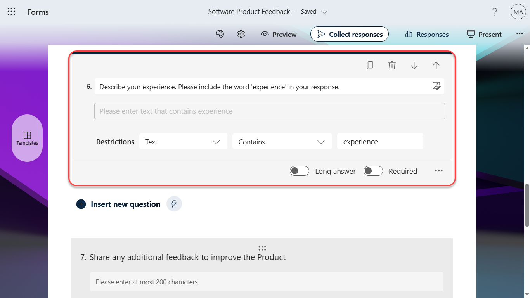Copy question 6 with duplicate icon
The image size is (530, 298).
(370, 66)
